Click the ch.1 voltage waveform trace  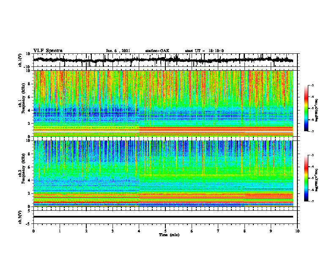click(163, 60)
